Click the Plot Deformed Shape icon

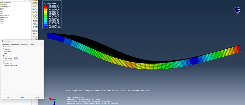click(x=36, y=6)
